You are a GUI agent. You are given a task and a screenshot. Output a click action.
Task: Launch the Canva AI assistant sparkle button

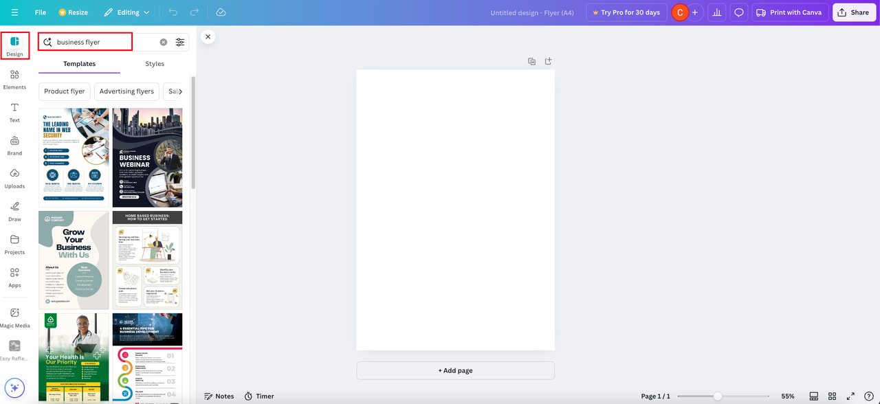click(x=14, y=388)
